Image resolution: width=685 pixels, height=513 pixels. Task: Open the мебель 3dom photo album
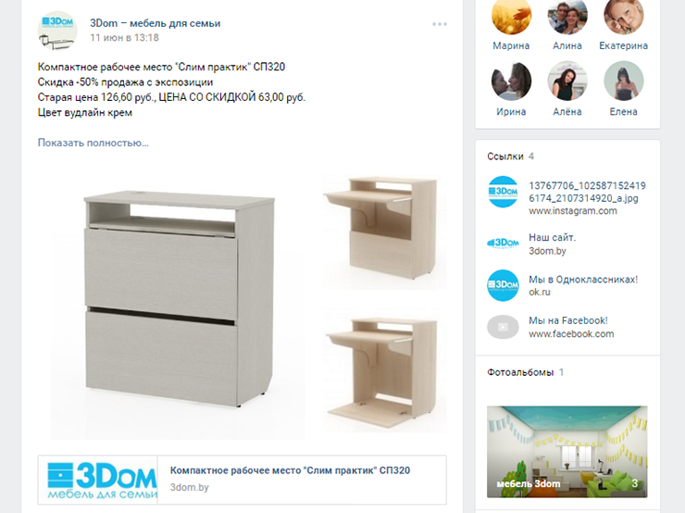567,452
